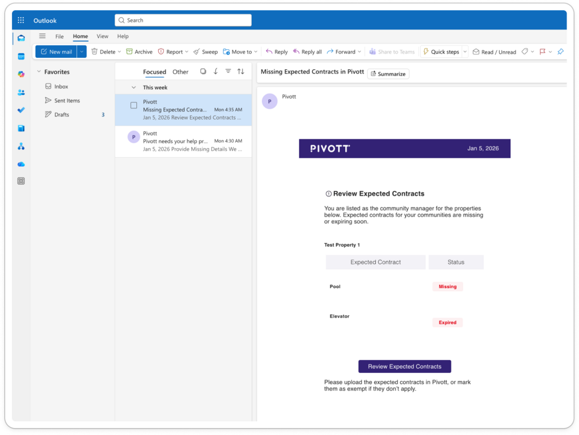Click the Expired status badge
This screenshot has height=435, width=579.
pyautogui.click(x=448, y=322)
